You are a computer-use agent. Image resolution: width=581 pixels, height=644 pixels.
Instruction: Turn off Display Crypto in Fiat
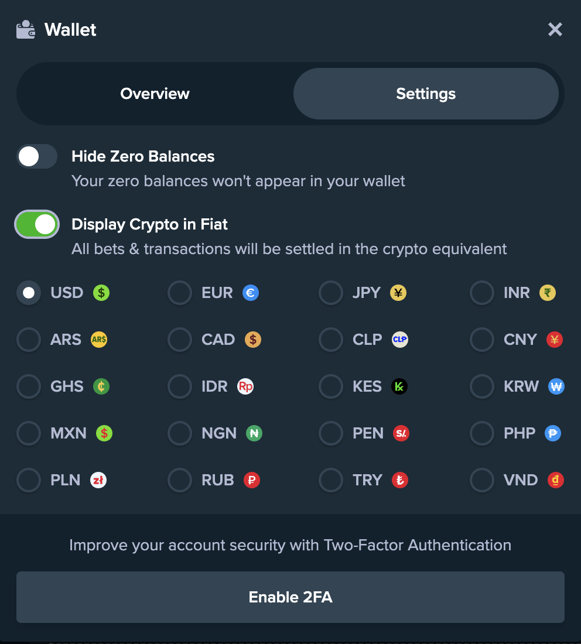37,224
